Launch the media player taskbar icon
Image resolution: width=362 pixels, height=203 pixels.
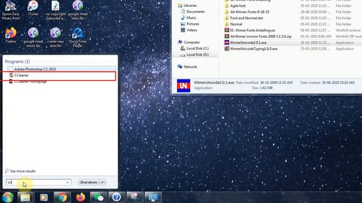pyautogui.click(x=44, y=197)
